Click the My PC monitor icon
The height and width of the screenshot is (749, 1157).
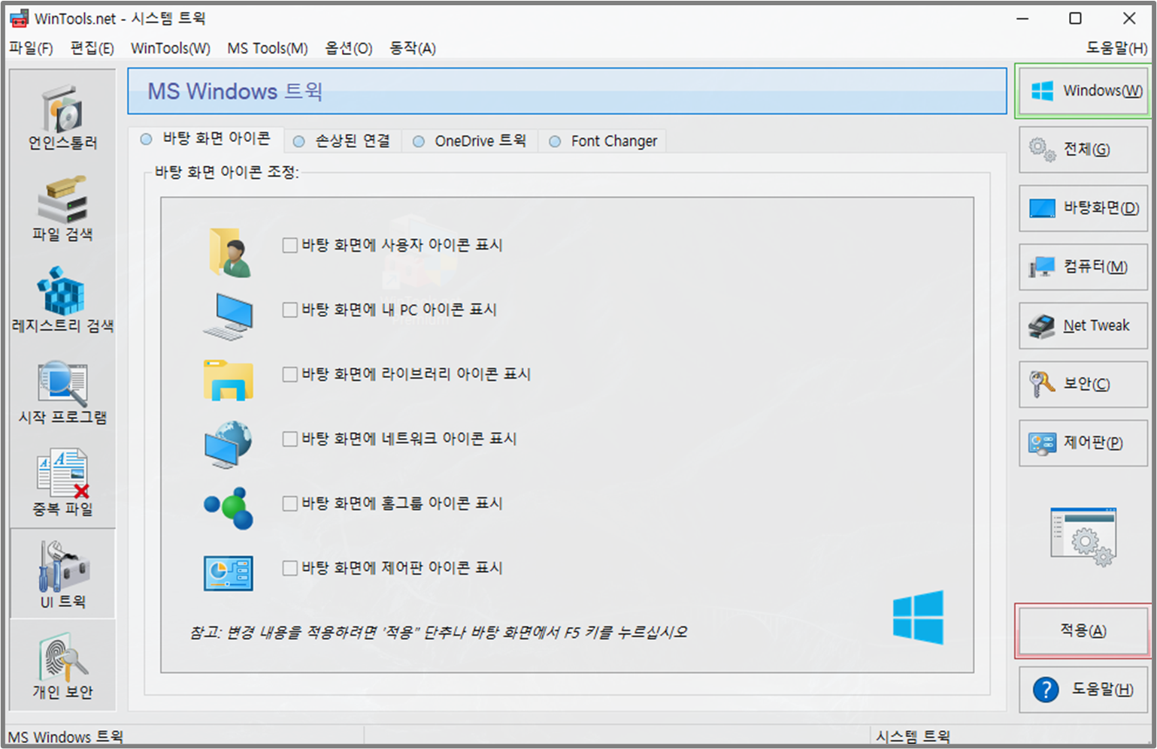(x=229, y=316)
